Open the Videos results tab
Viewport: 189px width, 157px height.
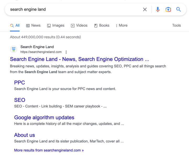pos(79,25)
